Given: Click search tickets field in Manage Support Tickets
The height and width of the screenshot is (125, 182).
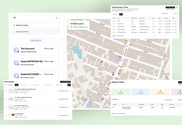Looking at the screenshot, I should click(166, 13).
